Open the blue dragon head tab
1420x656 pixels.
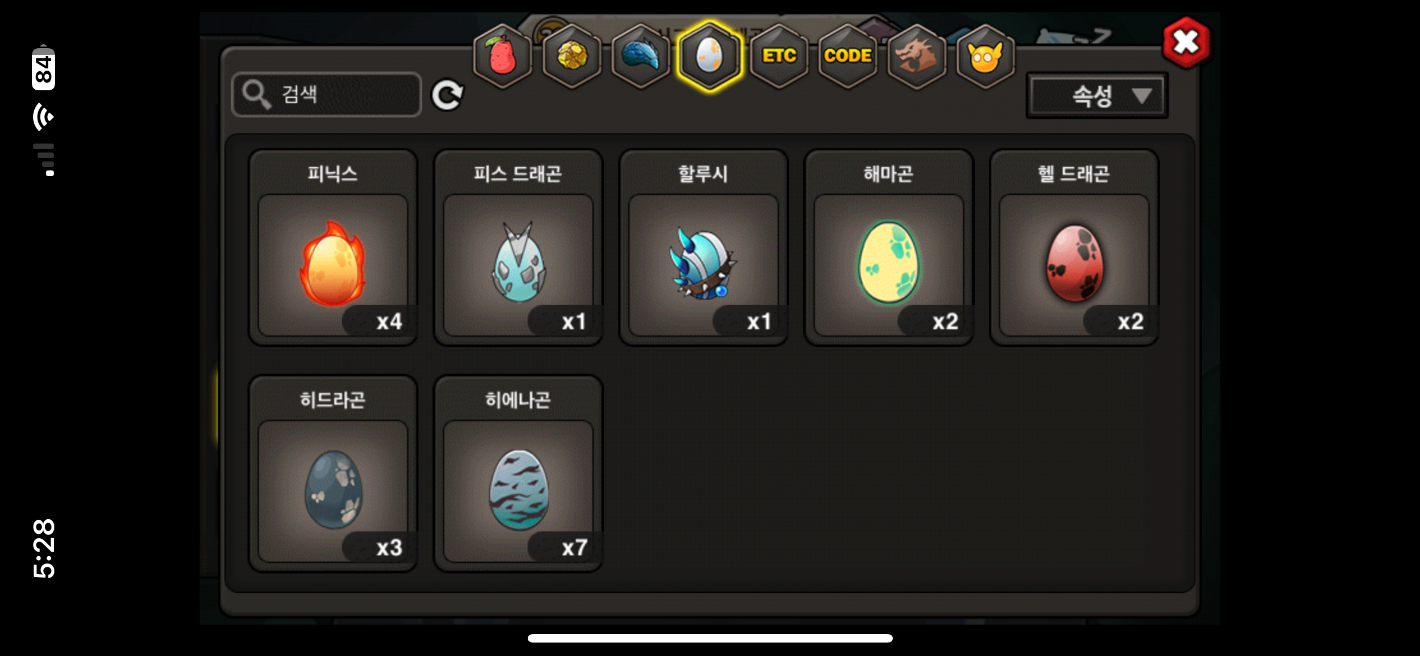point(640,56)
